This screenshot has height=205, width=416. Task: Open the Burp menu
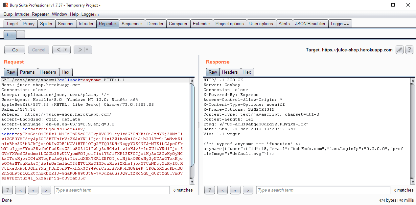tap(8, 14)
